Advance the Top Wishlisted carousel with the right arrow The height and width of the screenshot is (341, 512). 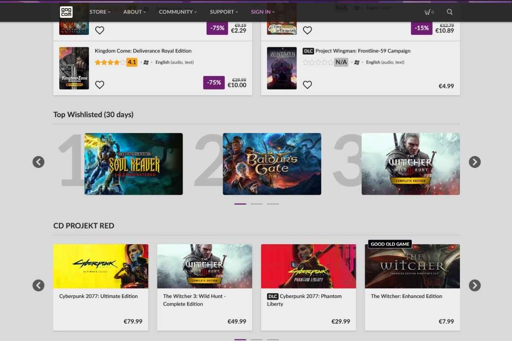coord(474,162)
